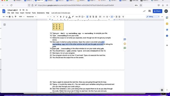This screenshot has width=170, height=96.
Task: Insert a link with the link icon
Action: tap(76, 17)
